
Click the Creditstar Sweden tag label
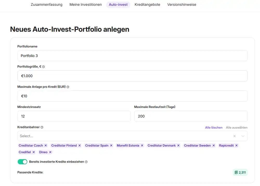[x=197, y=145]
